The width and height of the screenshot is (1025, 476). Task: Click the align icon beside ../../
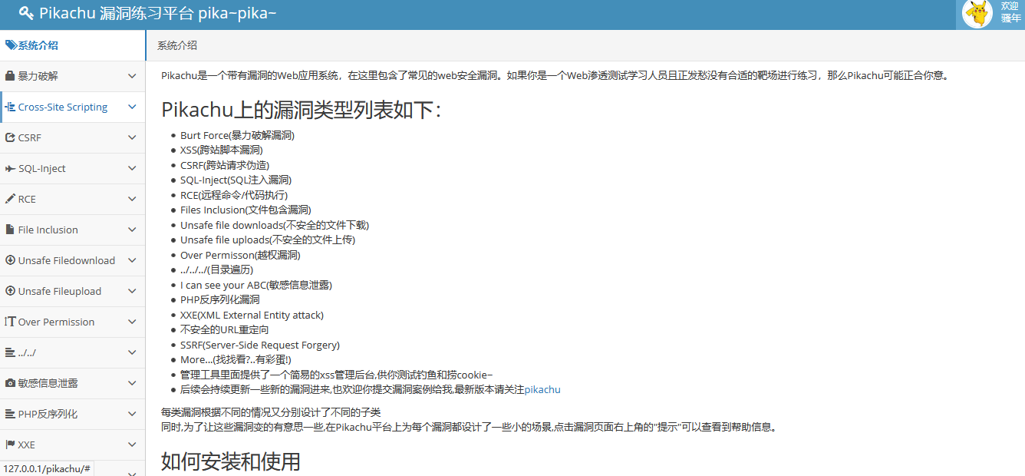(x=10, y=352)
